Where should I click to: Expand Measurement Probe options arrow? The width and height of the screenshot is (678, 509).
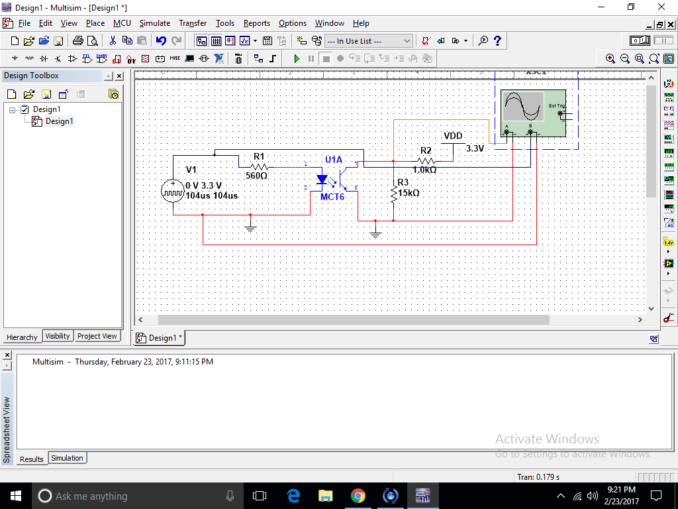(x=669, y=252)
